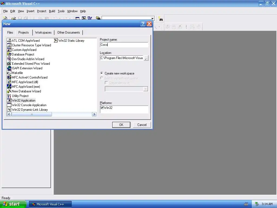Click the help question mark in New dialog
The image size is (277, 208).
click(143, 24)
